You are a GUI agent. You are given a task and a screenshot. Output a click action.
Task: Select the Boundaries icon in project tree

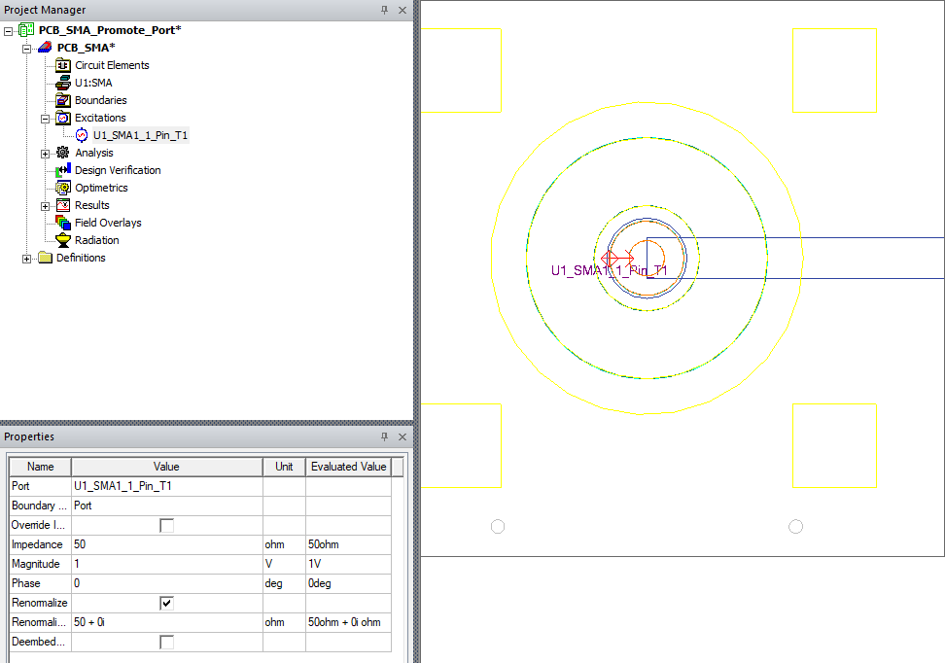[64, 100]
